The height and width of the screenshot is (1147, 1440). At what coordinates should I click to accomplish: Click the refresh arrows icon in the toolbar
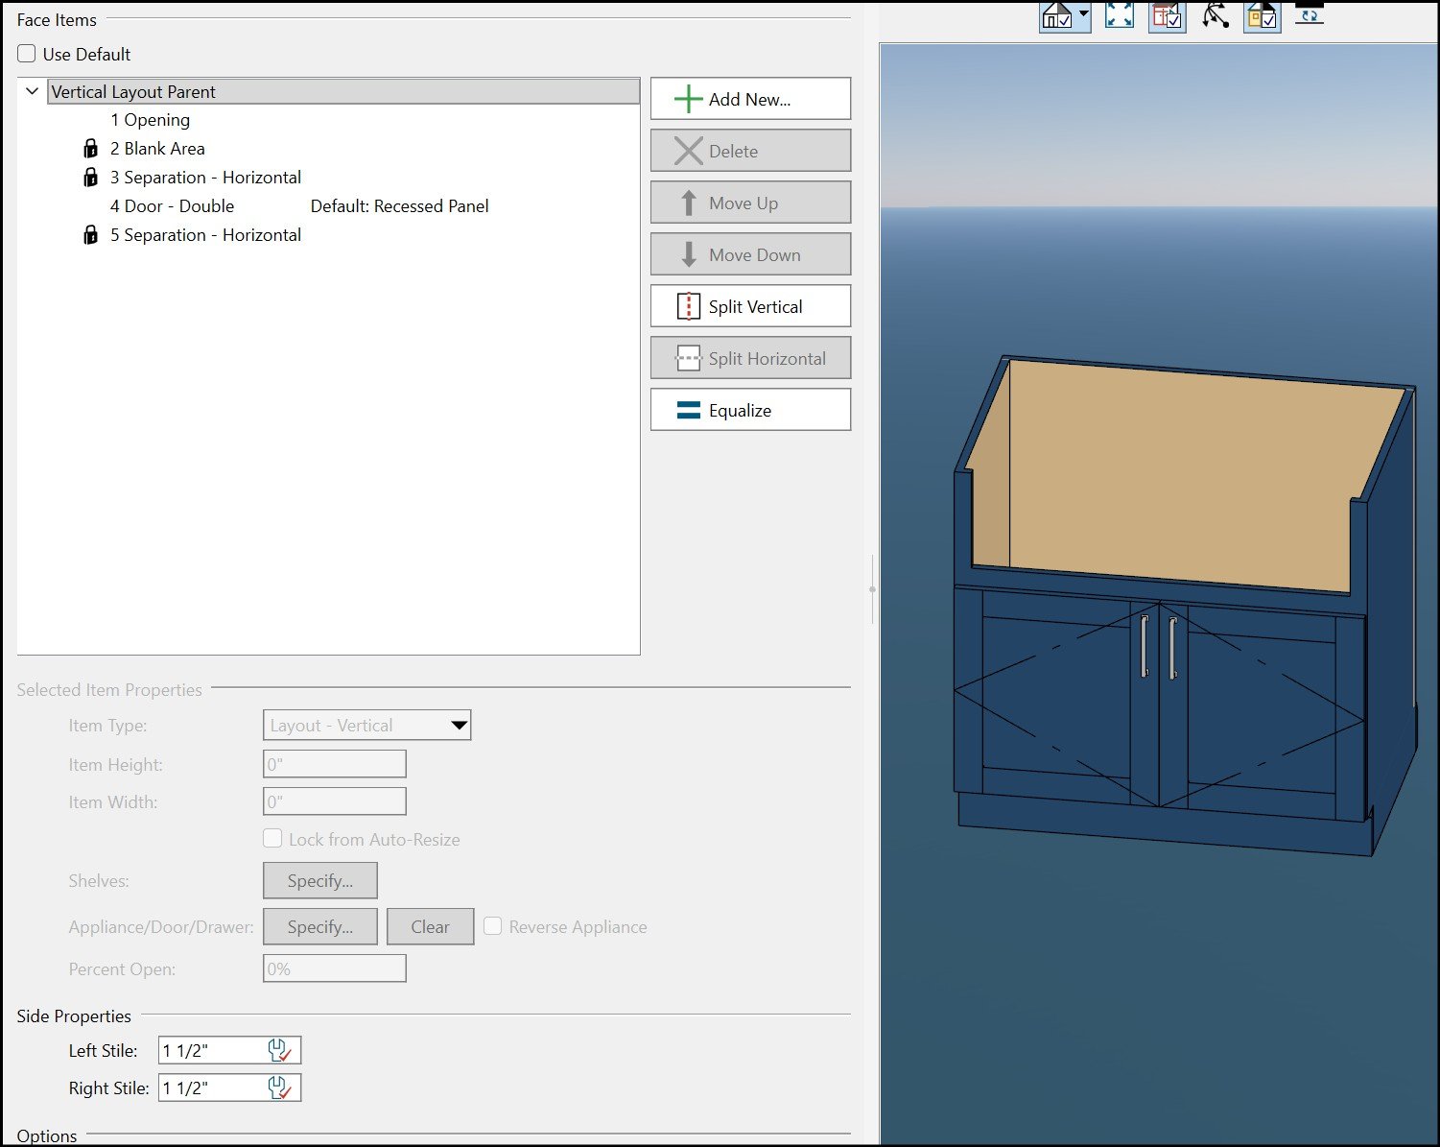pos(1309,13)
